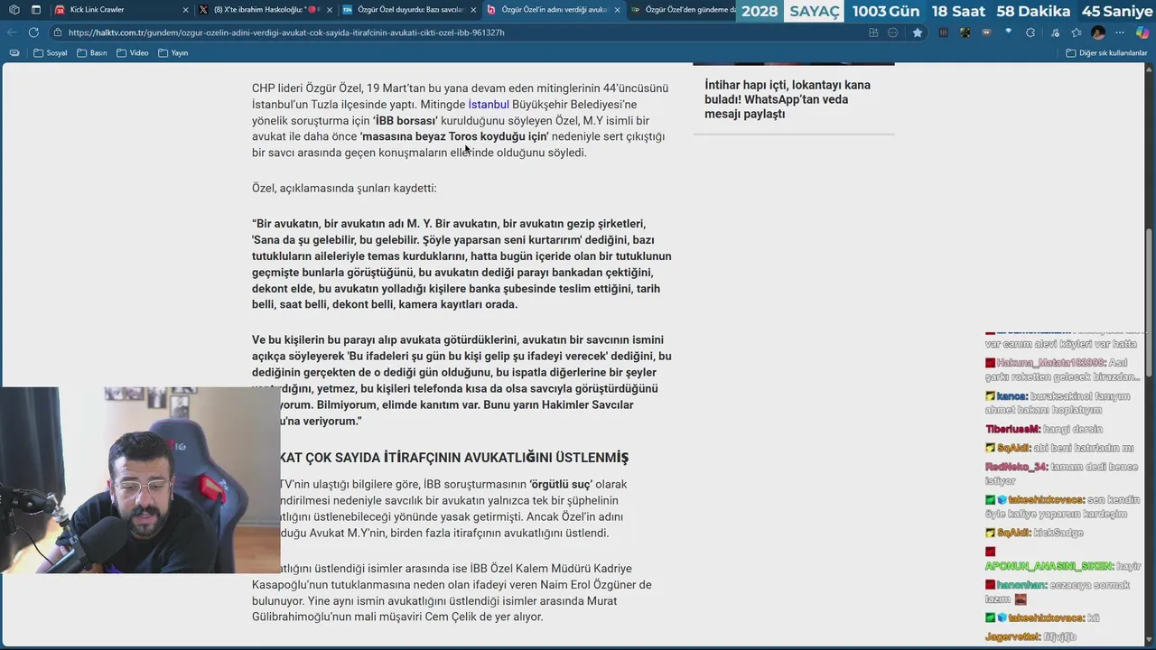Open the fast-forward extension icon
This screenshot has height=650, width=1156.
click(x=986, y=32)
